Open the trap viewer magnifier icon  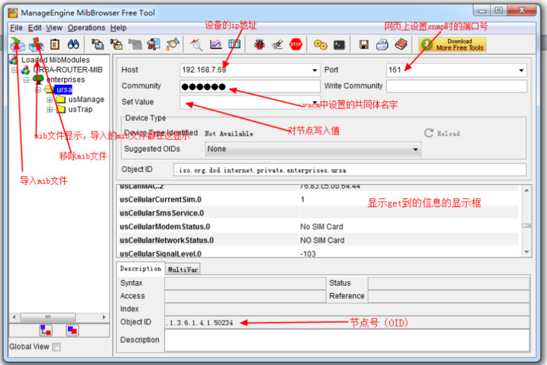(196, 44)
